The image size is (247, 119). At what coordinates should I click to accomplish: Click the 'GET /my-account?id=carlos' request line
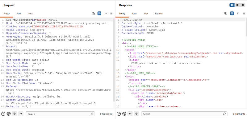point(32,20)
